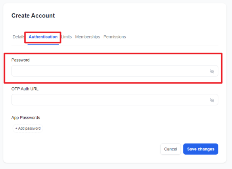Click the Add password button
The width and height of the screenshot is (232, 169).
28,129
